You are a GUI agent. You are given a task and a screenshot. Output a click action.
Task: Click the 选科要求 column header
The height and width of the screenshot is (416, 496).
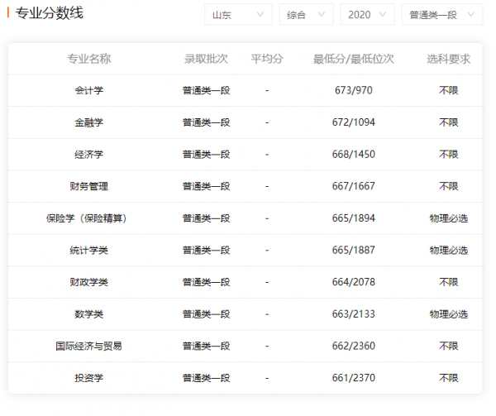[448, 59]
